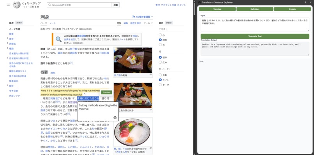Hide the 表示 appearance panel with 非表示
This screenshot has width=314, height=155.
pos(169,23)
